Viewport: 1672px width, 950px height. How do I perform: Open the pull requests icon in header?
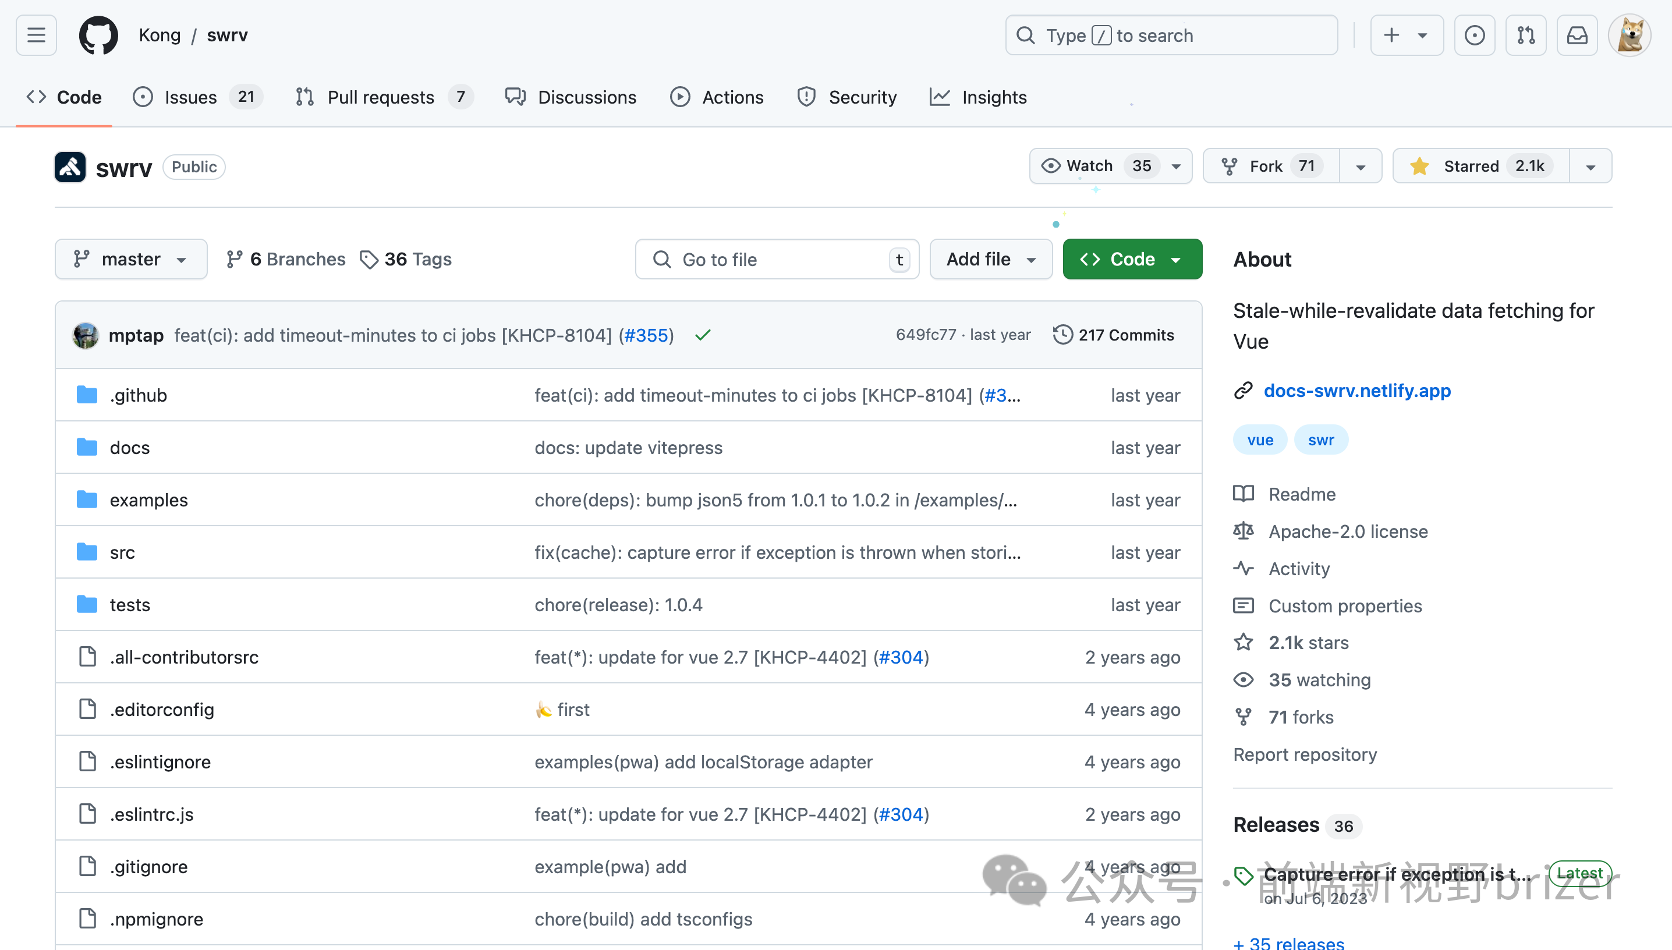pyautogui.click(x=1525, y=36)
